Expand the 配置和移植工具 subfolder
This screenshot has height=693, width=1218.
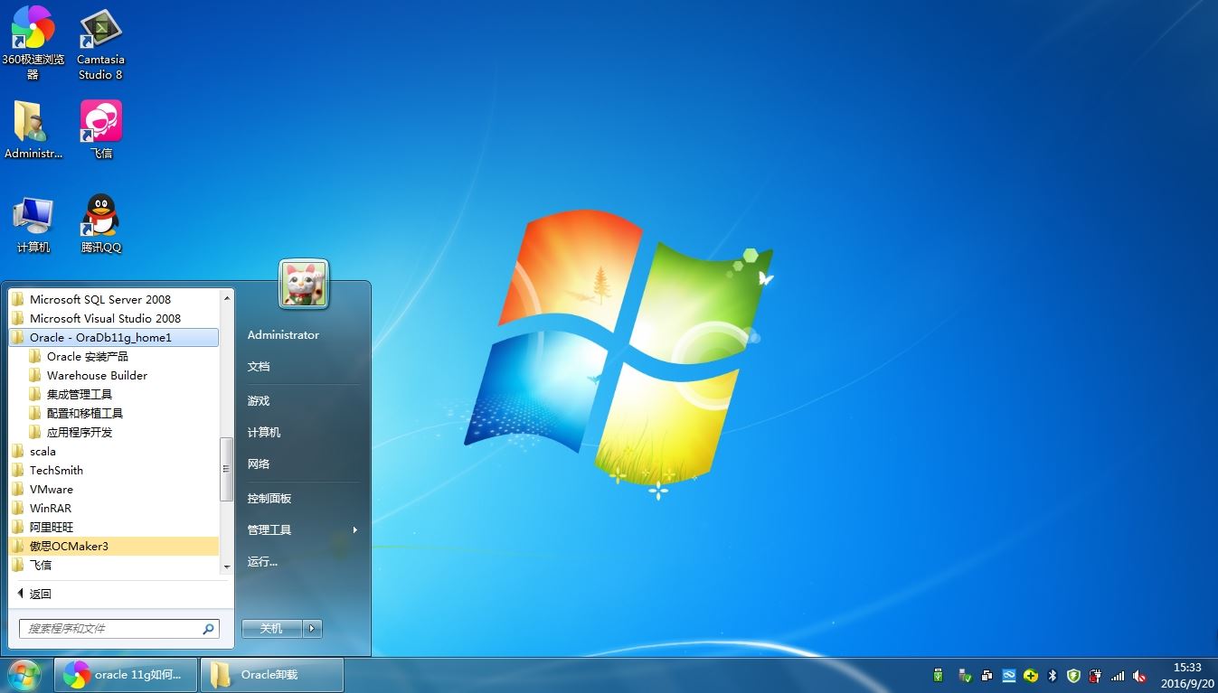pyautogui.click(x=113, y=413)
